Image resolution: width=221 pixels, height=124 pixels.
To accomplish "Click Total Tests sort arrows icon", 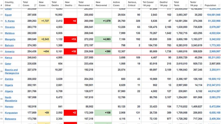I will pyautogui.click(x=186, y=5).
